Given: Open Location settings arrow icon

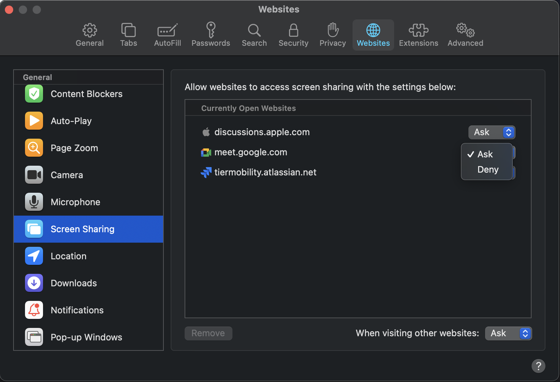Looking at the screenshot, I should pyautogui.click(x=34, y=256).
